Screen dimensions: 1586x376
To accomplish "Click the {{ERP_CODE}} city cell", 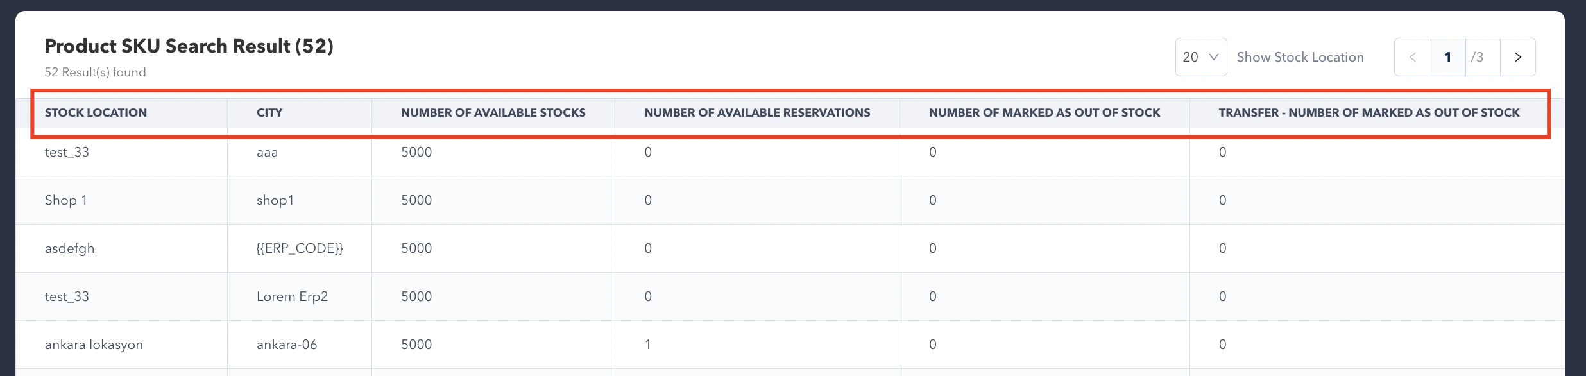I will tap(300, 248).
